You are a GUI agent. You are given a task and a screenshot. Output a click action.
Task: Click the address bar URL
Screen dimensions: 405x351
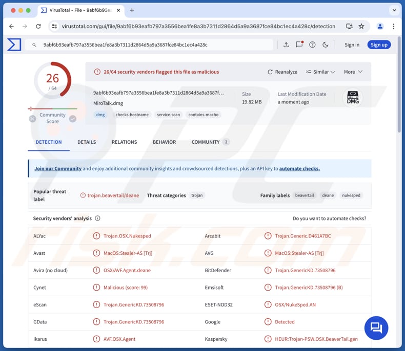point(198,26)
